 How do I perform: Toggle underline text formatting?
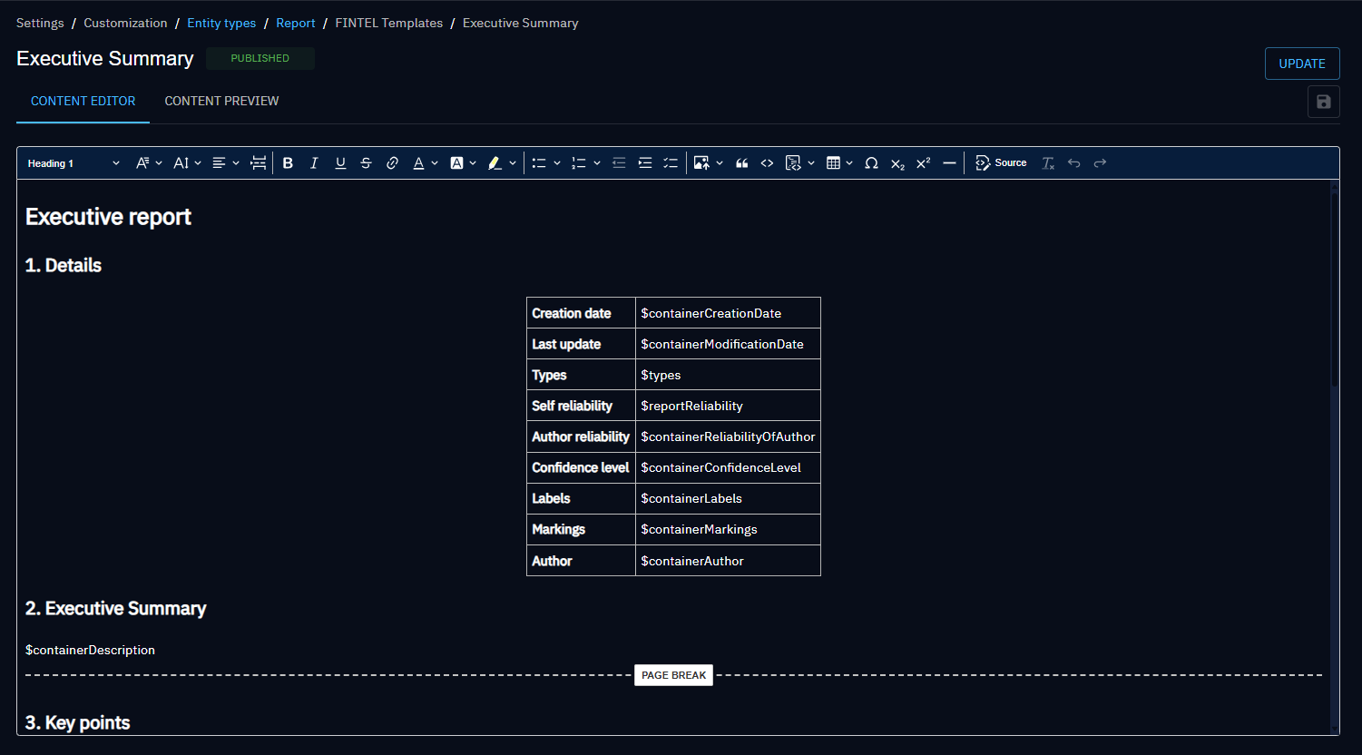pos(340,163)
